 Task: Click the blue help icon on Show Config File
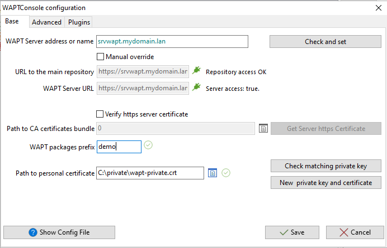33,232
